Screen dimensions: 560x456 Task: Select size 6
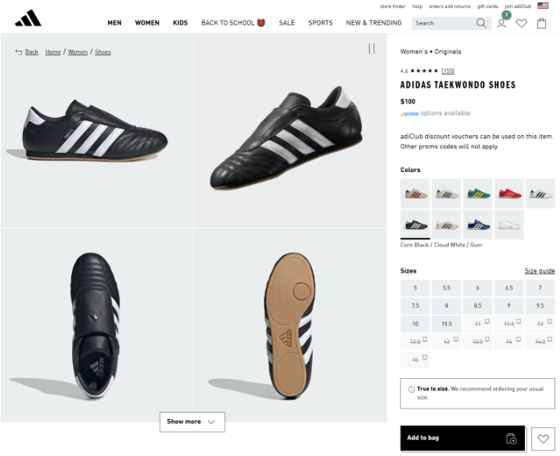point(478,288)
